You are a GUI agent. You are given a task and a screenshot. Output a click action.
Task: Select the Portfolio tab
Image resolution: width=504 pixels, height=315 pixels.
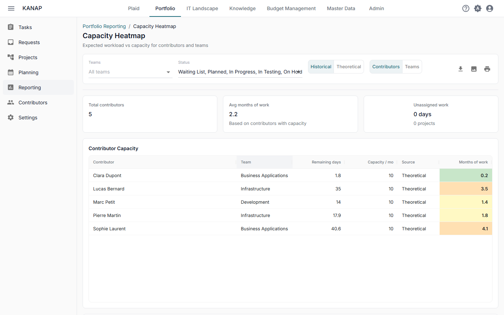tap(165, 8)
